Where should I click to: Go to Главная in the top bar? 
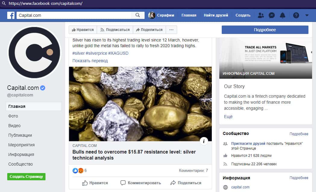pyautogui.click(x=189, y=15)
